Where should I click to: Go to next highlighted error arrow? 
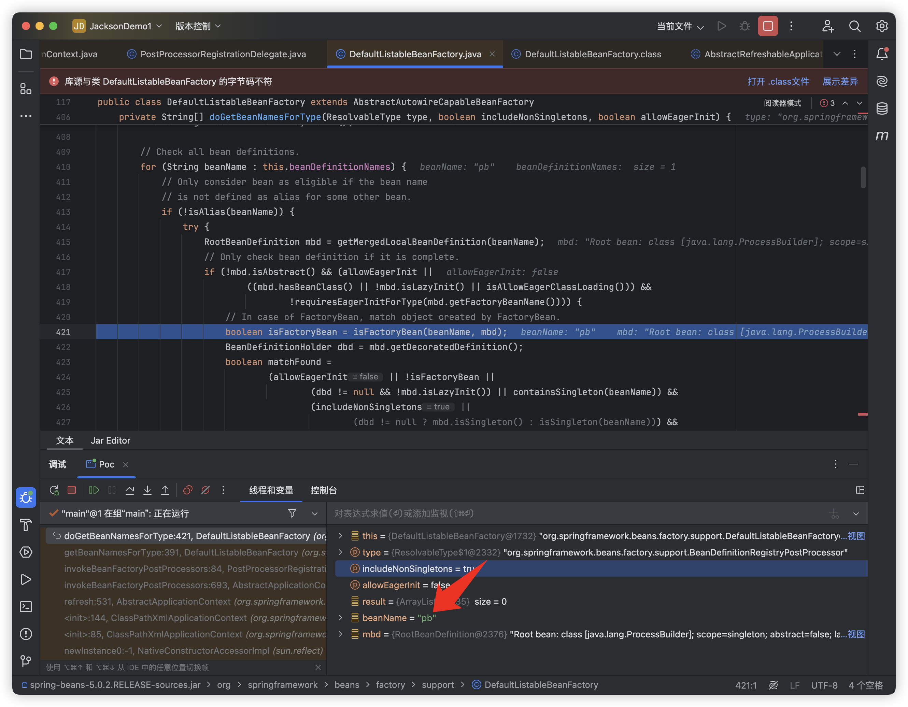point(860,103)
